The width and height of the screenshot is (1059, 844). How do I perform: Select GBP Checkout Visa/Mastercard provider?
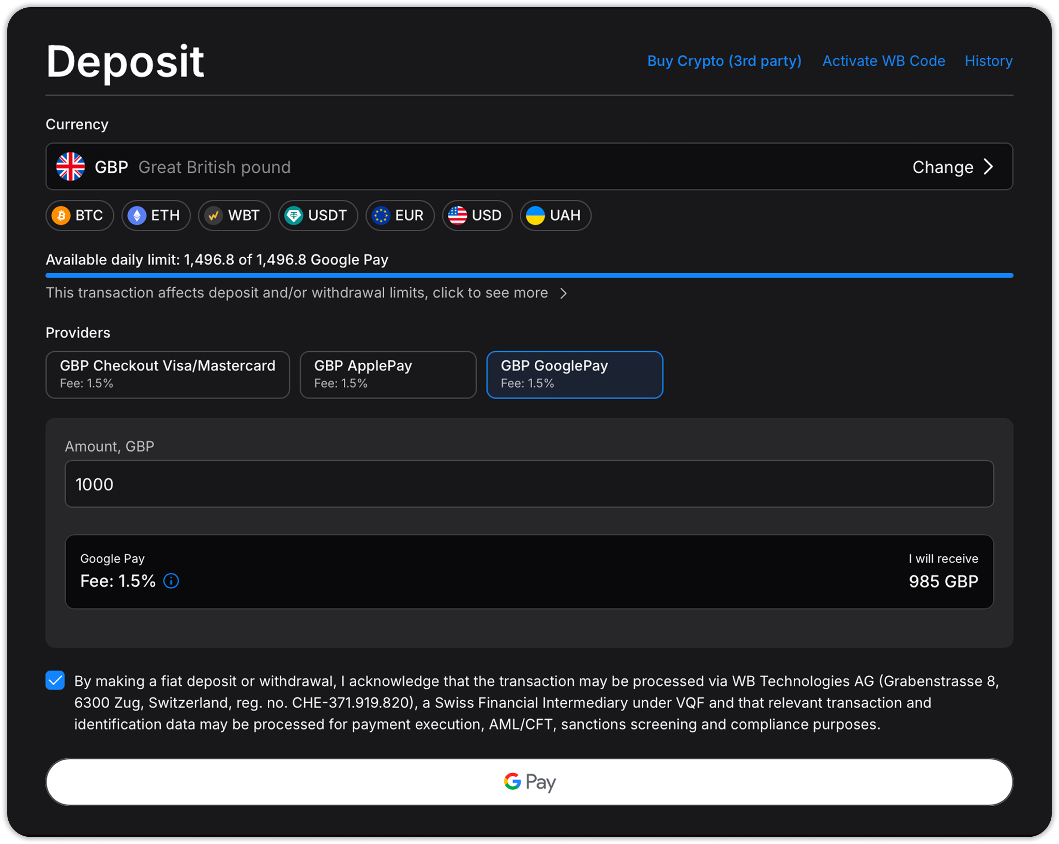[168, 375]
